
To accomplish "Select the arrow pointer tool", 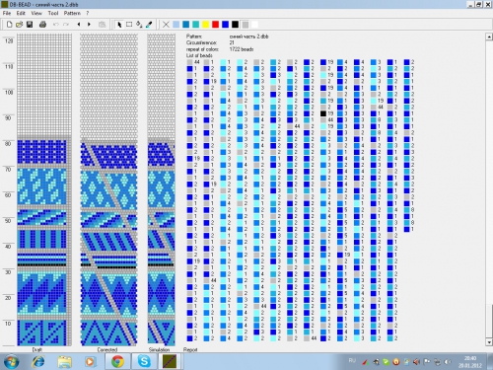I will 119,25.
